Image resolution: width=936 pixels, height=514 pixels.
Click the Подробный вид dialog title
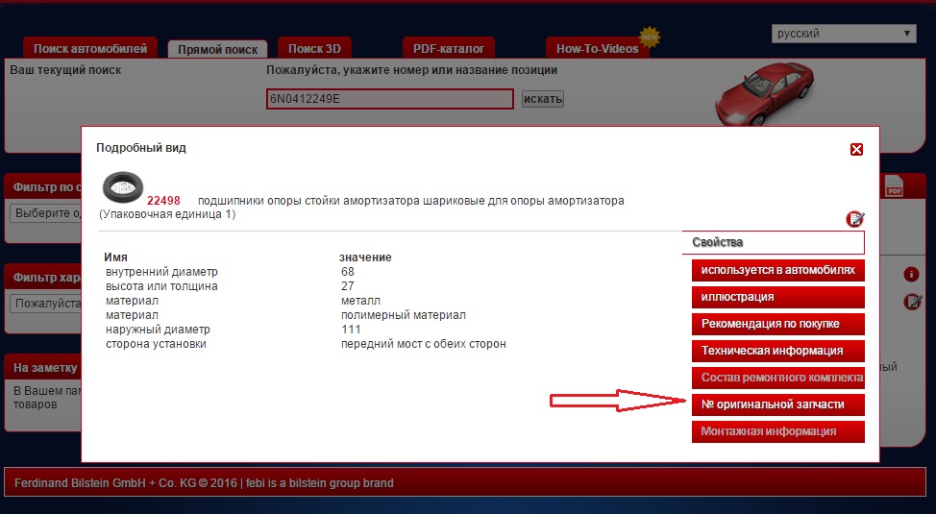141,148
